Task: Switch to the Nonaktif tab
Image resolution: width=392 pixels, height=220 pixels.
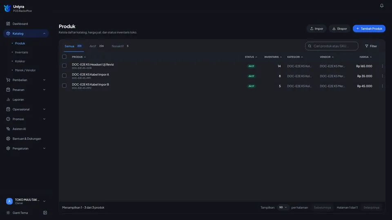Action: tap(120, 46)
